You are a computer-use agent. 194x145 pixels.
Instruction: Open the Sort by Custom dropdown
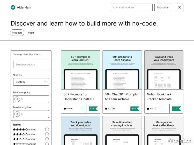(x=31, y=82)
